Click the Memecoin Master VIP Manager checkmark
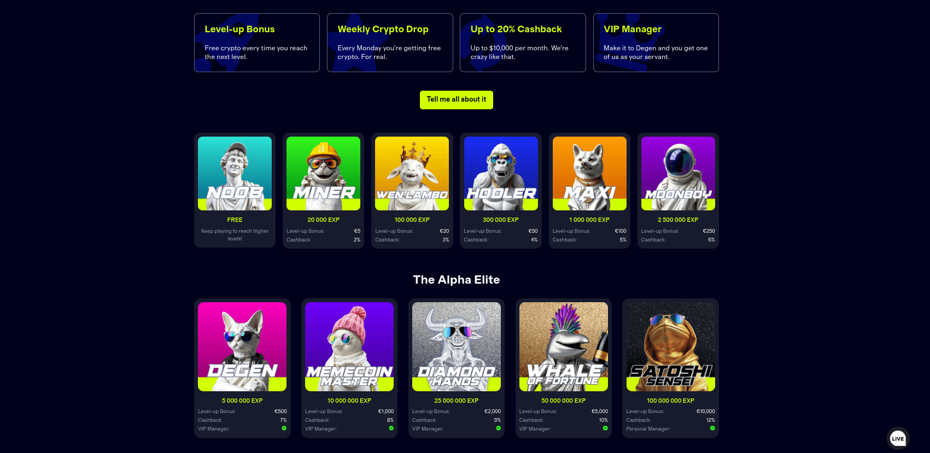This screenshot has height=453, width=930. 391,428
